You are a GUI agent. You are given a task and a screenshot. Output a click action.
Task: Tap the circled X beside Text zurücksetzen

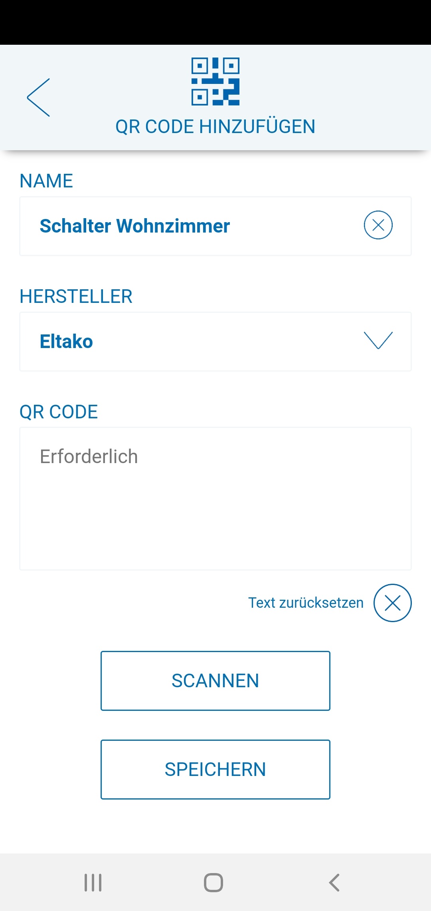[x=392, y=603]
